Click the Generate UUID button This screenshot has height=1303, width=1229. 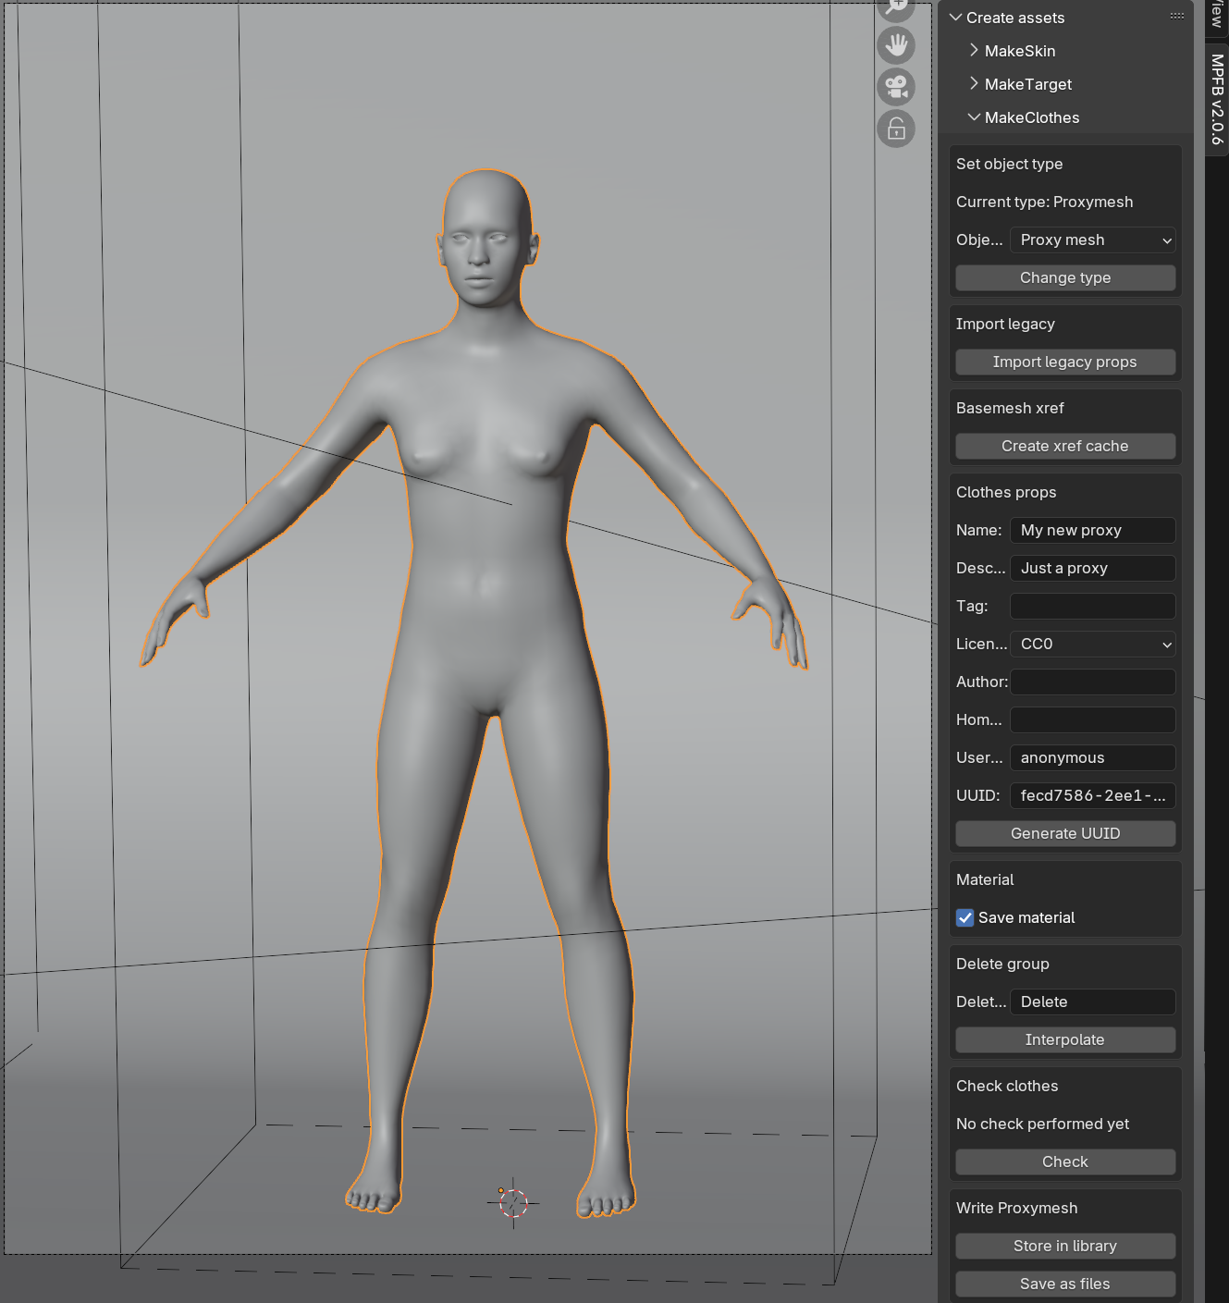click(1065, 833)
